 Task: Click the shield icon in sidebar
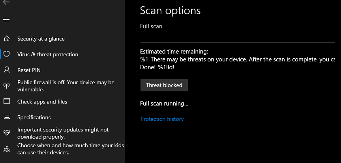(6, 54)
